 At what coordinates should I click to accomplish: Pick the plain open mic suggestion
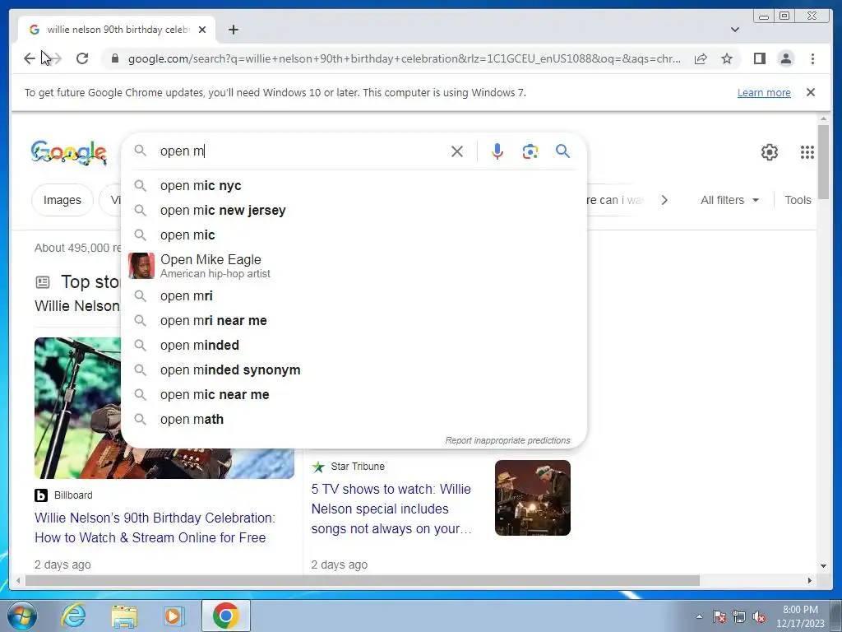354,235
